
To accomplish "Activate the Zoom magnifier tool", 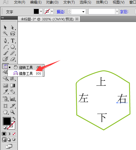I will (12, 112).
